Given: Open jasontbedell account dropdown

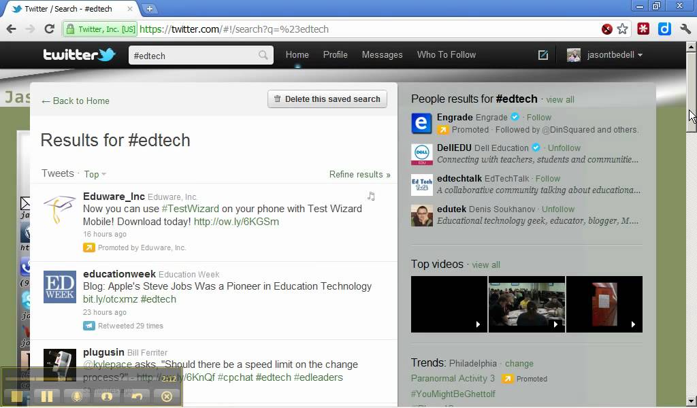Looking at the screenshot, I should [x=615, y=55].
